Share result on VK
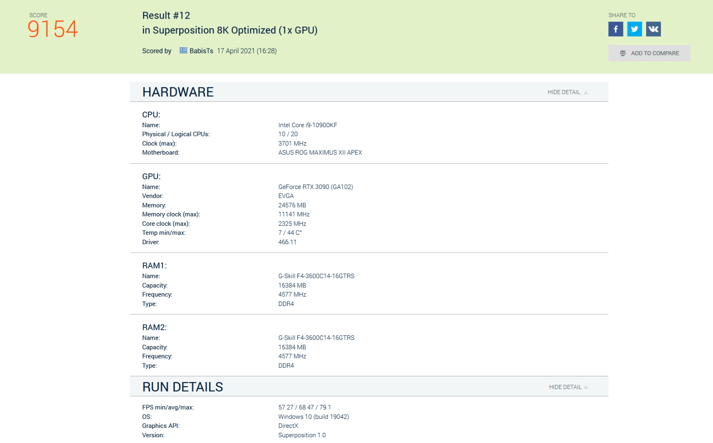Screen dimensions: 713x443 (653, 29)
